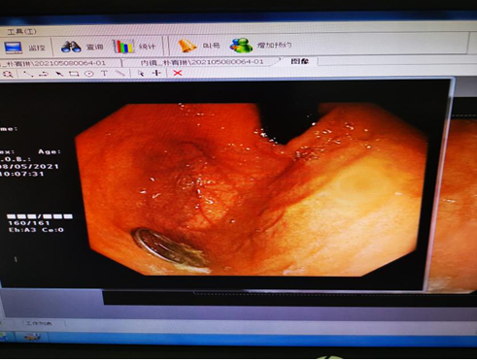The height and width of the screenshot is (362, 477).
Task: Open 查询 search with binoculars icon
Action: [x=71, y=47]
